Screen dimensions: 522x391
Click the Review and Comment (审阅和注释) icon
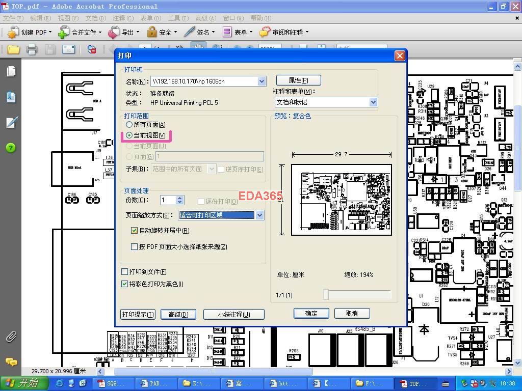[x=265, y=32]
